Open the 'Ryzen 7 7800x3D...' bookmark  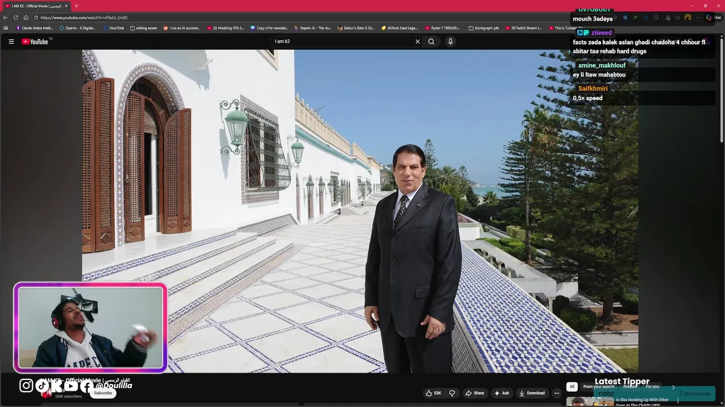443,28
